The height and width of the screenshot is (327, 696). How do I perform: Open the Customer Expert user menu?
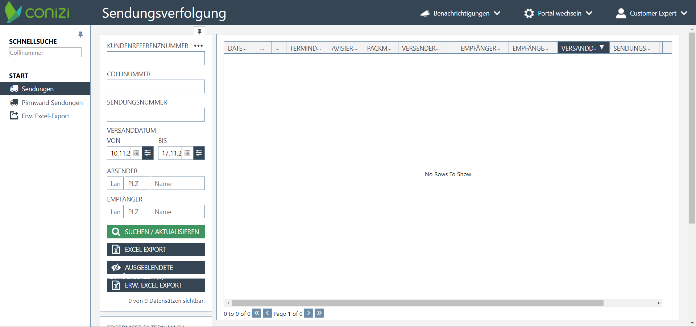point(651,13)
